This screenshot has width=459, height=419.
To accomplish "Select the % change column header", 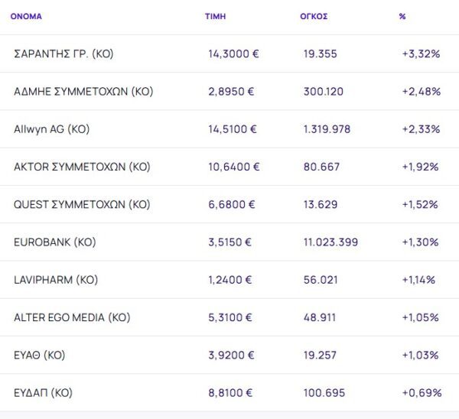I will pyautogui.click(x=402, y=16).
